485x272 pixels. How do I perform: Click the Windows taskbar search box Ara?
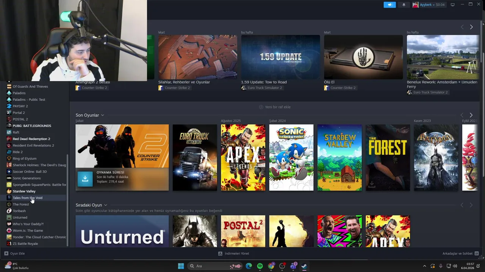coord(215,266)
